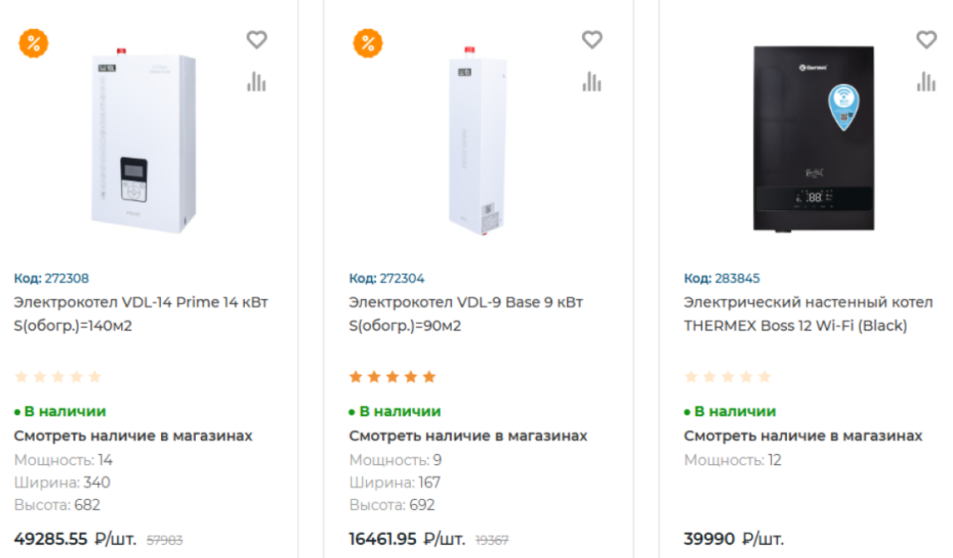The image size is (953, 558).
Task: Compare the VDL-14 Prime boiler
Action: pos(257,81)
